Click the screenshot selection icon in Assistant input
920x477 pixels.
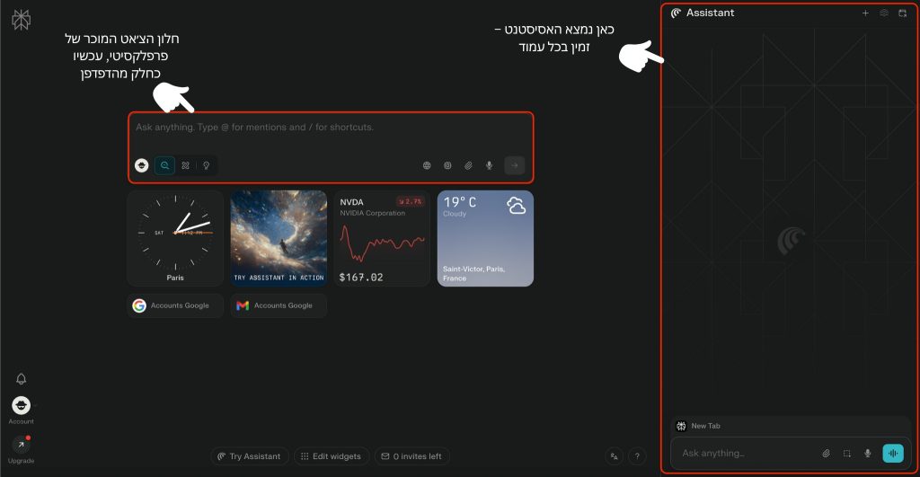click(x=846, y=454)
